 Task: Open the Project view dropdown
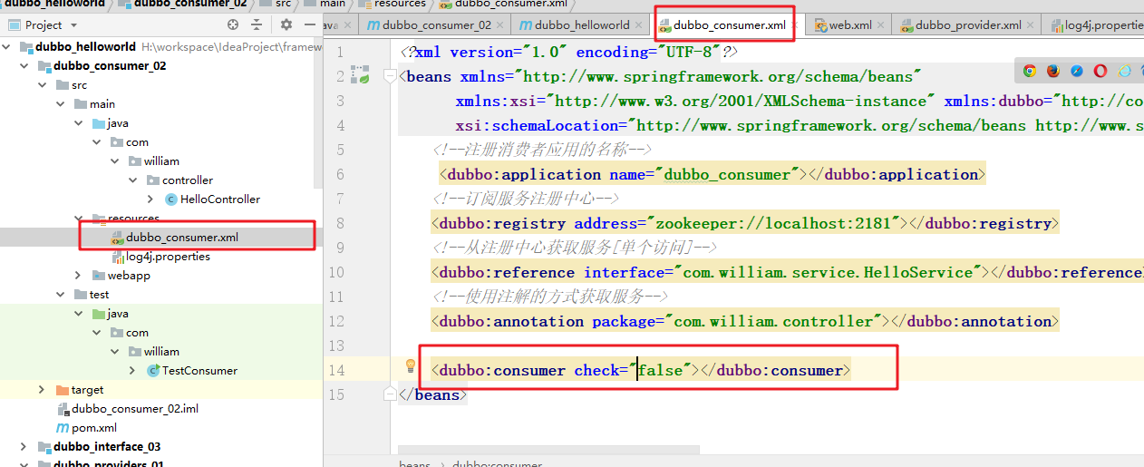(x=73, y=25)
